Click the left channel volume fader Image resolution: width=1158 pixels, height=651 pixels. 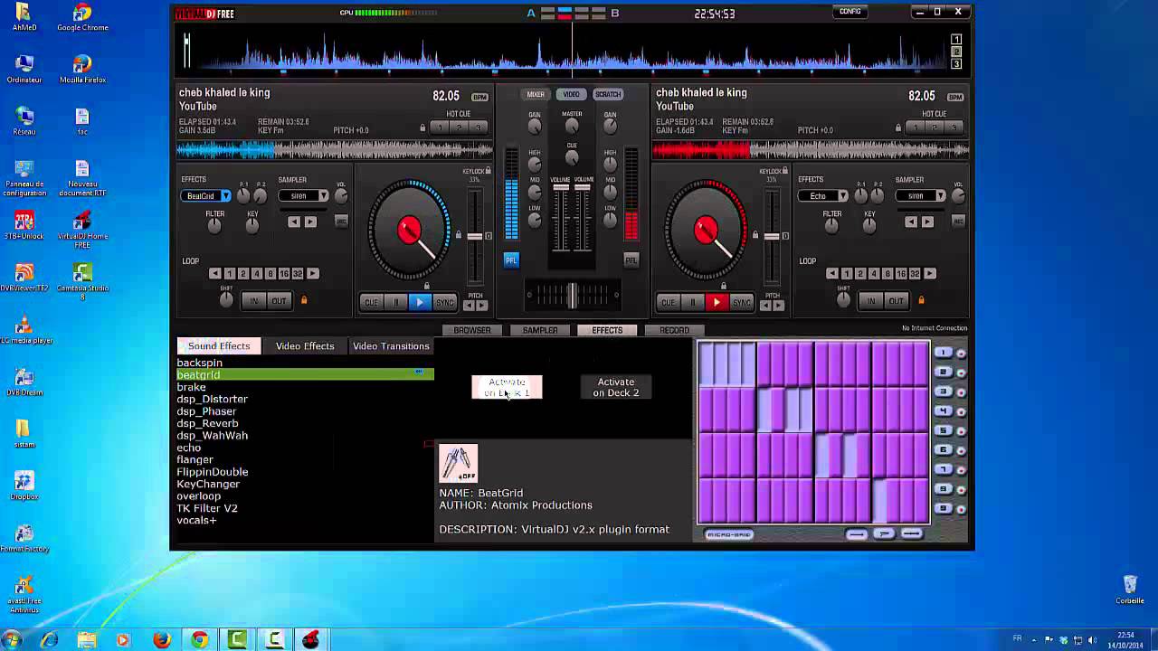tap(561, 187)
